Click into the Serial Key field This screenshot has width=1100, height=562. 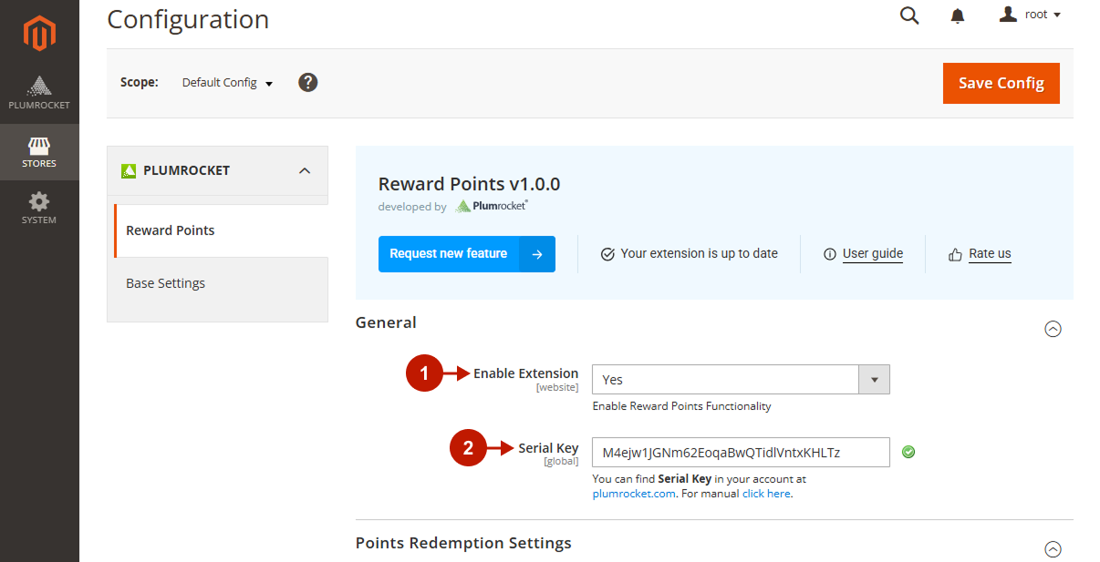pos(740,453)
